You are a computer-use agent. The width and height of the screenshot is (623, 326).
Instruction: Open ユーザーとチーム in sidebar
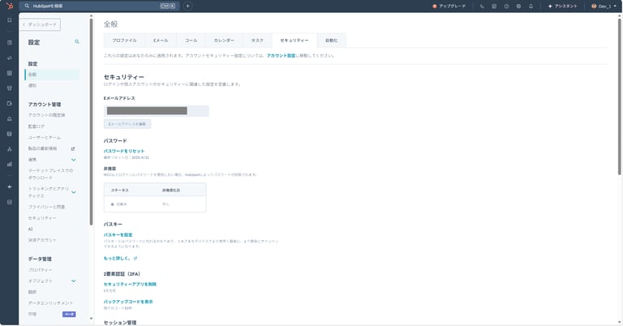click(45, 137)
